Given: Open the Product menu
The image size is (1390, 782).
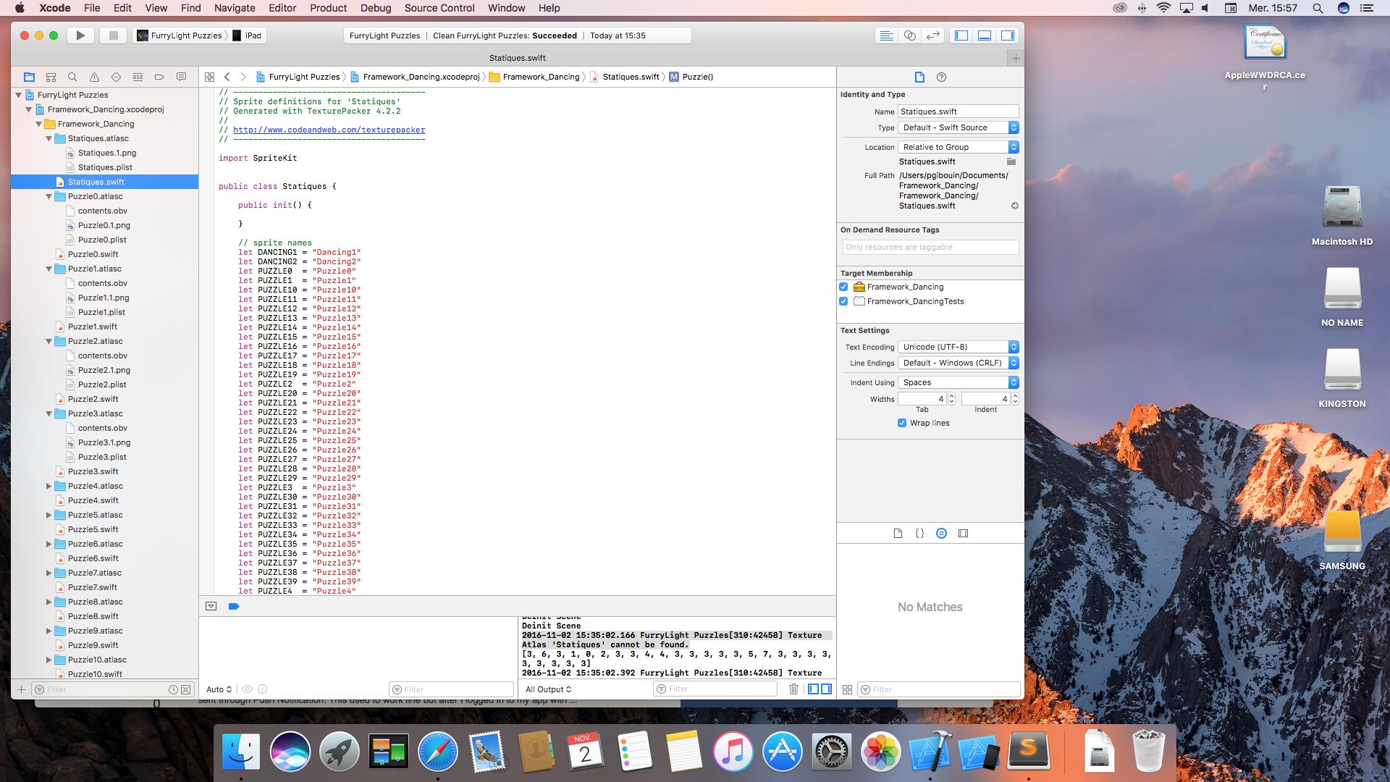Looking at the screenshot, I should click(328, 8).
